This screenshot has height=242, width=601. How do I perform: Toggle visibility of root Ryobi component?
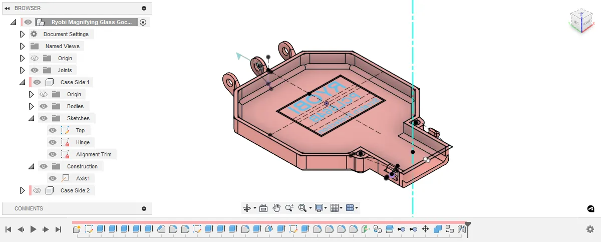28,22
